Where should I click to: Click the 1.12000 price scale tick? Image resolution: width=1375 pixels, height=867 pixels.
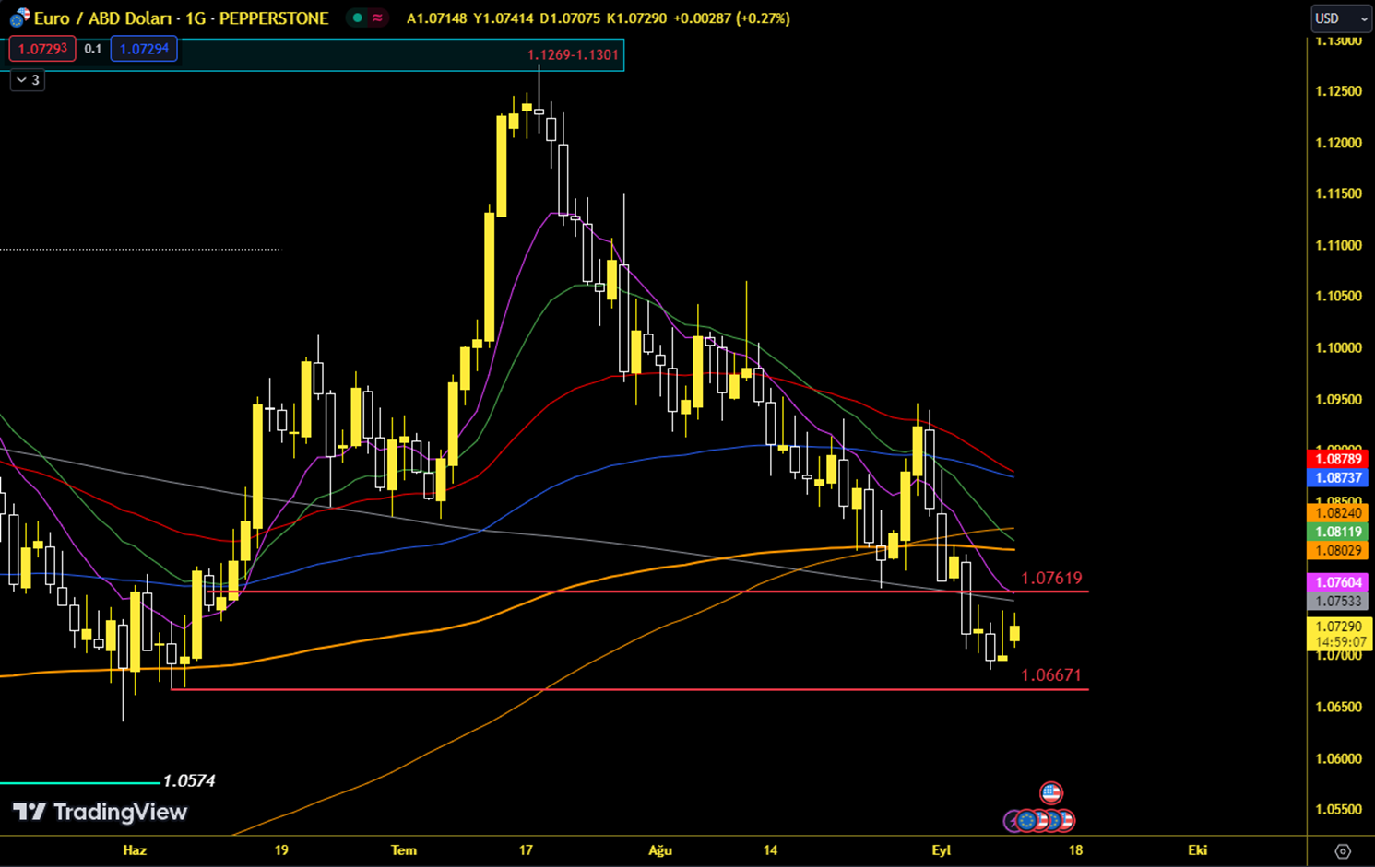(x=1339, y=143)
